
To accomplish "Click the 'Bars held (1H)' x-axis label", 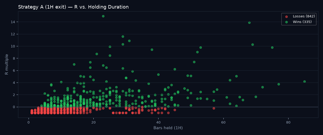I will coord(168,128).
